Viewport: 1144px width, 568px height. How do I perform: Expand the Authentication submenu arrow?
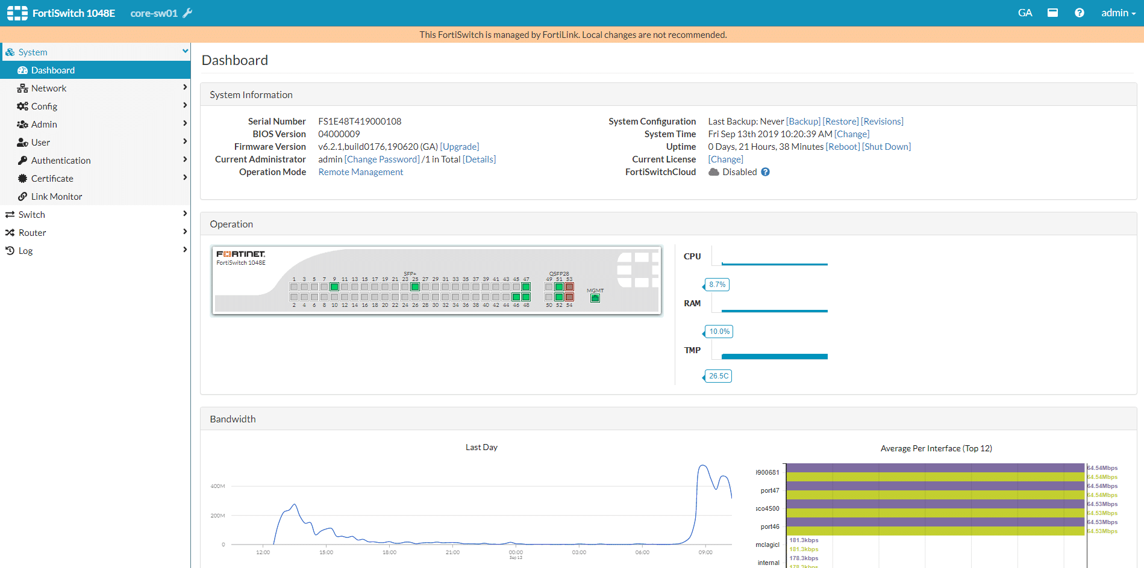coord(185,159)
